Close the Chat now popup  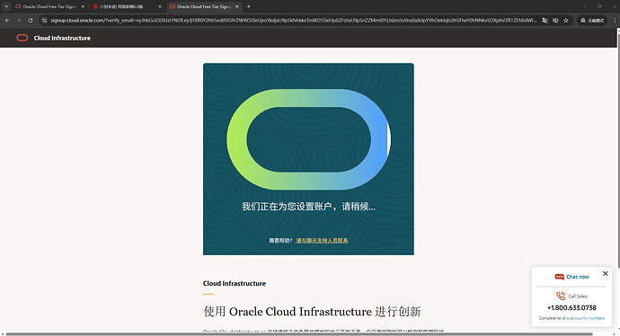(605, 273)
